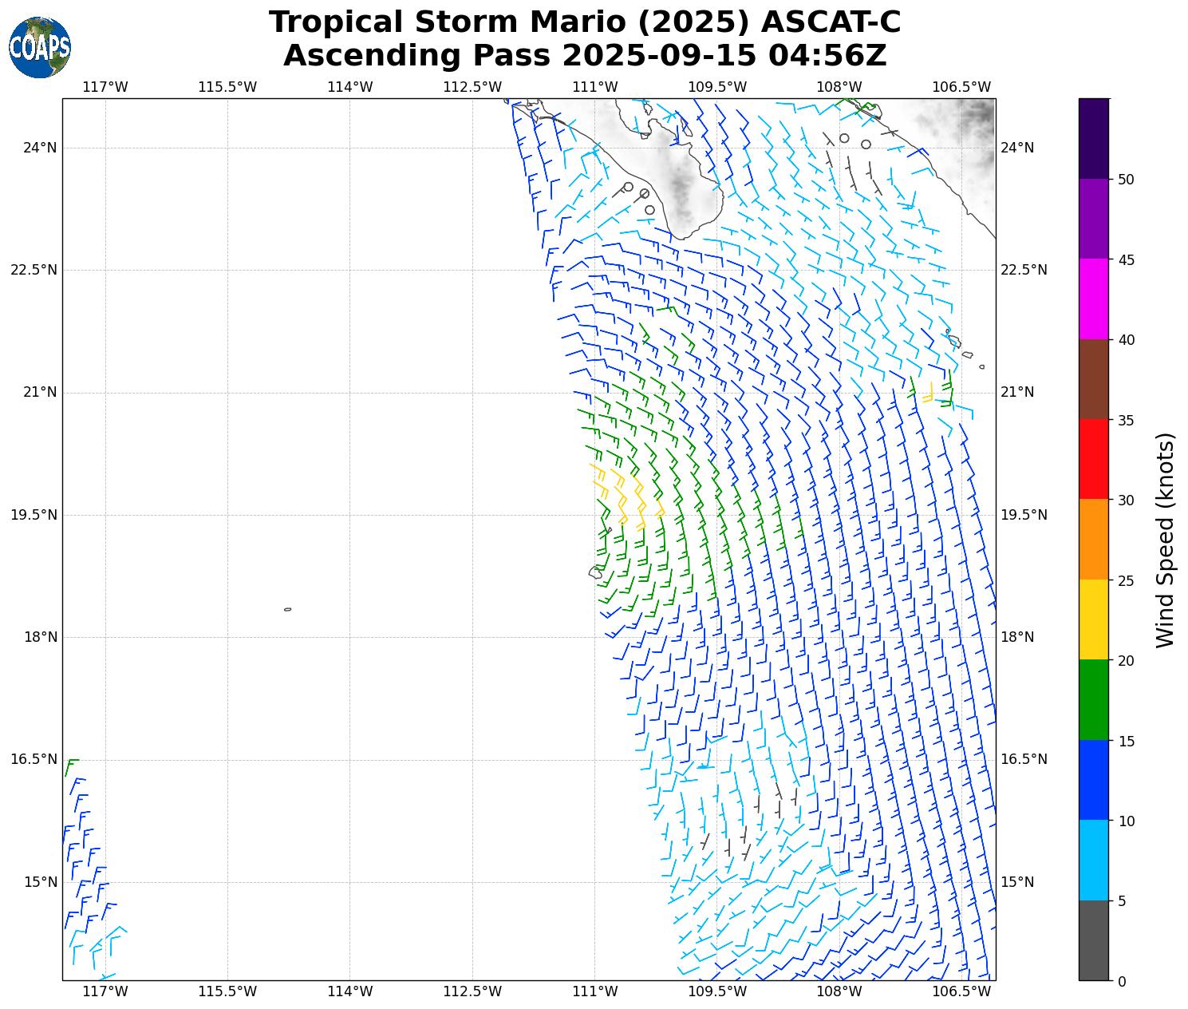Viewport: 1188px width, 1009px height.
Task: Click the Wind Speed (knots) colorbar label
Action: pos(1165,540)
